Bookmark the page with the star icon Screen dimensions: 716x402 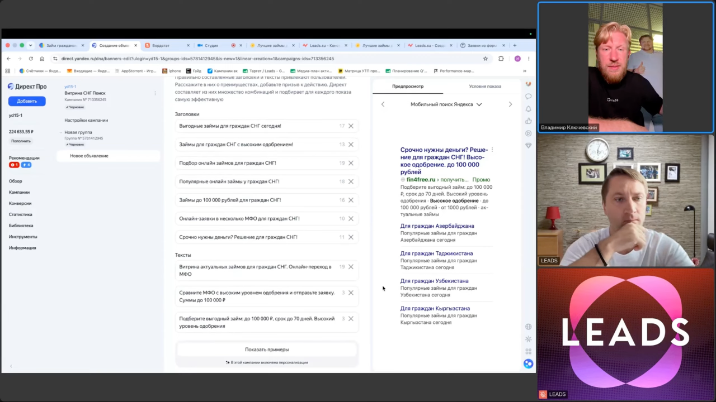click(x=485, y=59)
